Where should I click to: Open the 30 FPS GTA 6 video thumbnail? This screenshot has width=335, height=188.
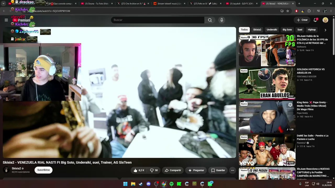267,50
